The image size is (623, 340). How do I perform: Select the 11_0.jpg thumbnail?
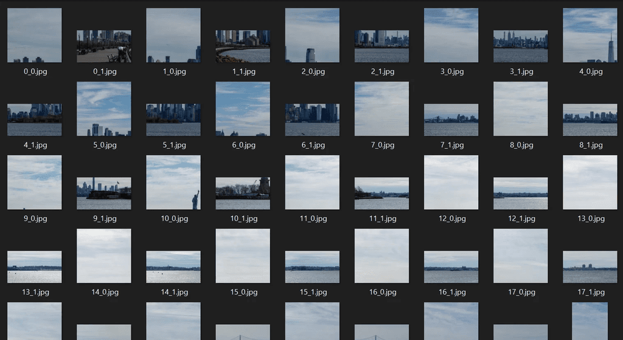tap(312, 182)
